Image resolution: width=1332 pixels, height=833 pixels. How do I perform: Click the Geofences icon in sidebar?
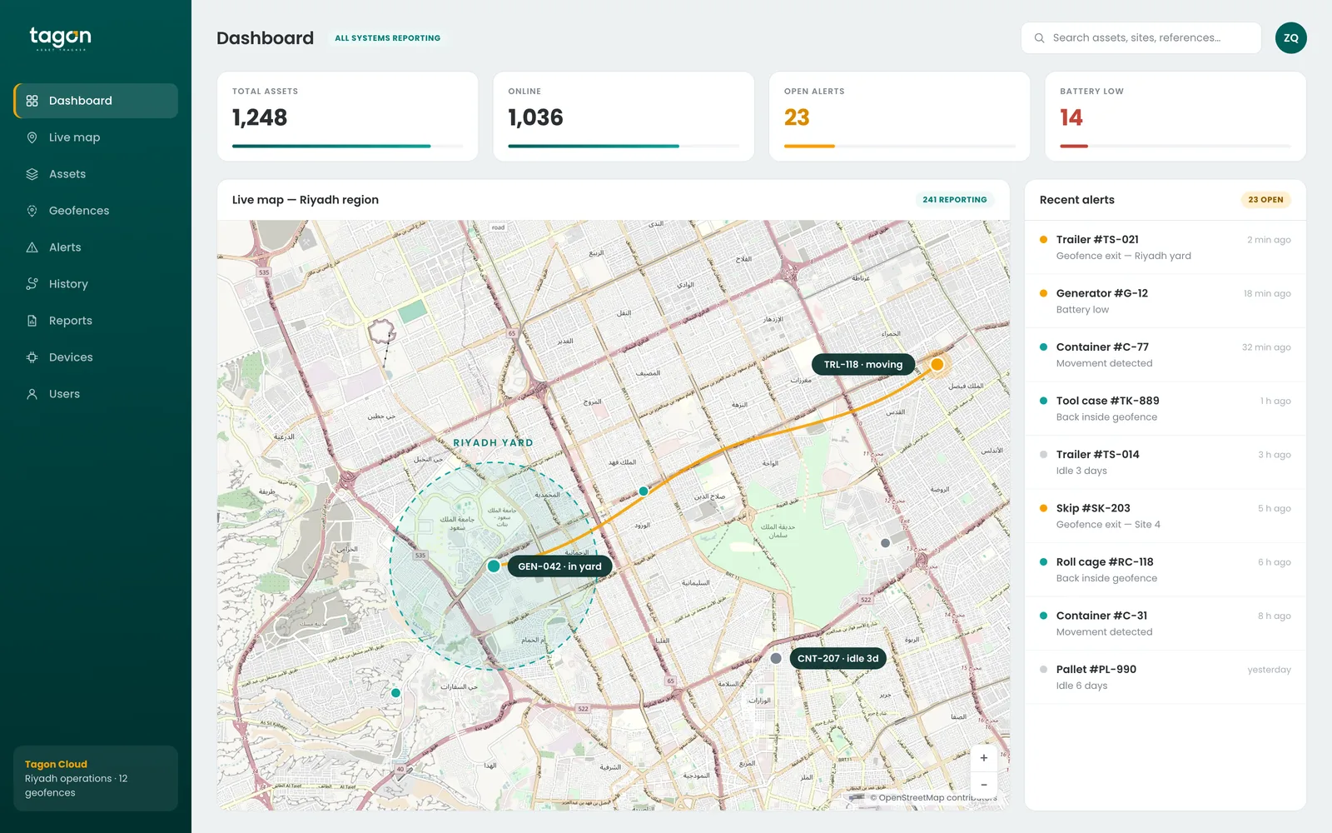coord(32,211)
